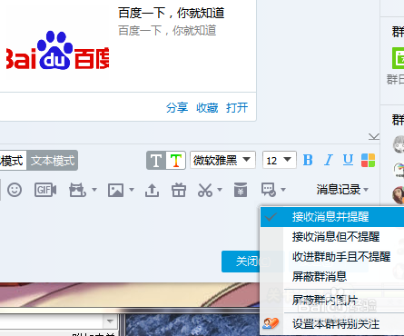Expand arrow beside message settings icon

[x=283, y=190]
